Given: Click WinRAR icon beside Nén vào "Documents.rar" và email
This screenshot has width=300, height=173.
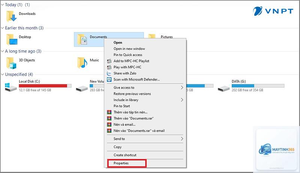Looking at the screenshot, I should tap(109, 131).
